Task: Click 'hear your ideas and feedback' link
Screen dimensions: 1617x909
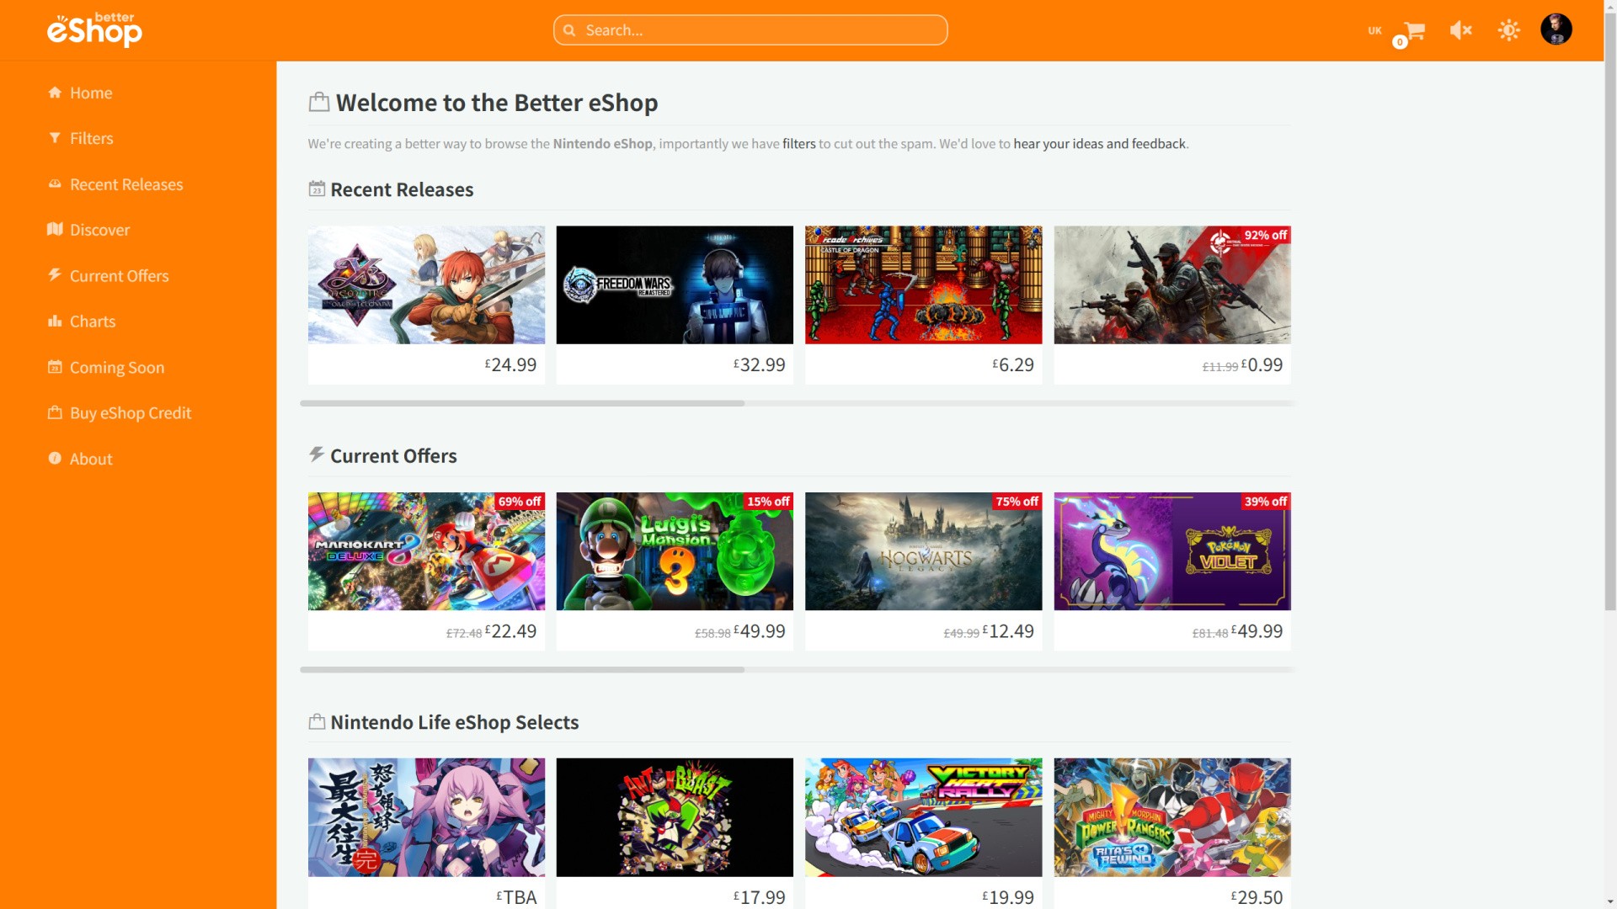Action: (x=1099, y=144)
